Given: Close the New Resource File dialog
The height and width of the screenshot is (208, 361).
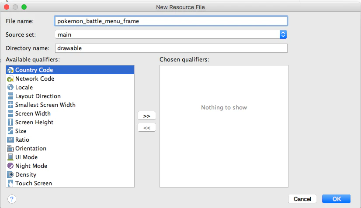Looking at the screenshot, I should pyautogui.click(x=7, y=7).
